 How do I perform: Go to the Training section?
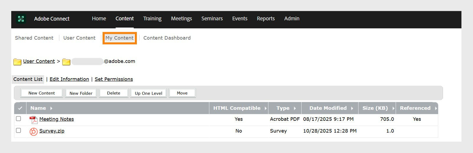pyautogui.click(x=152, y=19)
